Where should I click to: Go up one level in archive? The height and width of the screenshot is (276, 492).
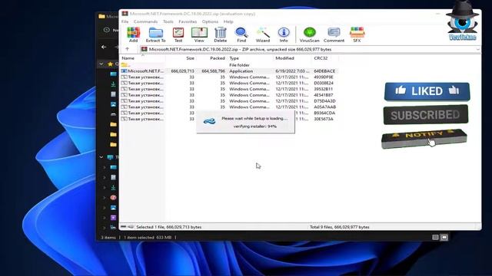click(127, 49)
